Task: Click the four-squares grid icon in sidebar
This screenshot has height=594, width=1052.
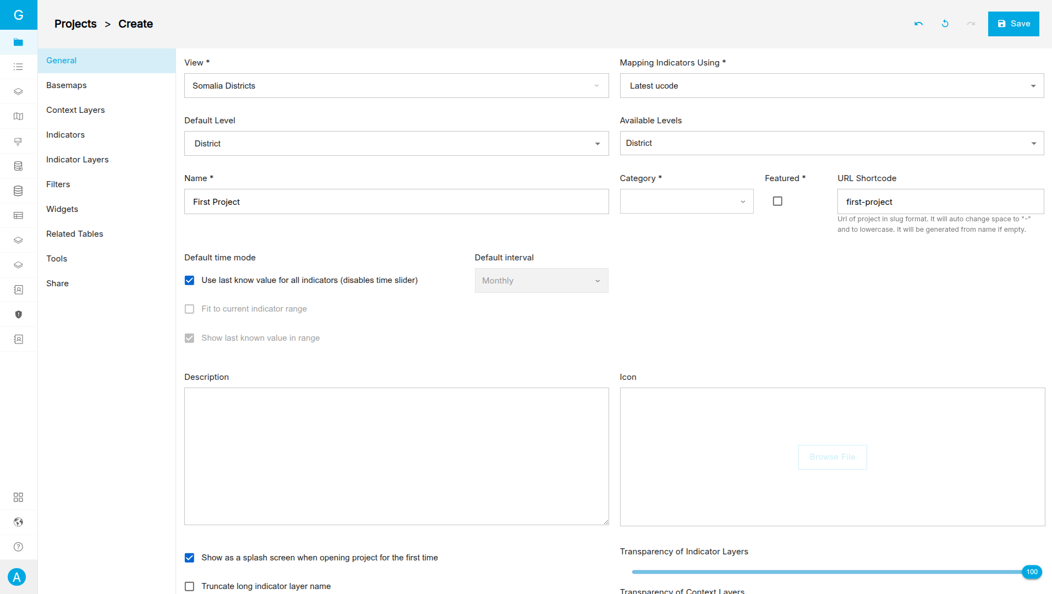Action: pos(18,497)
